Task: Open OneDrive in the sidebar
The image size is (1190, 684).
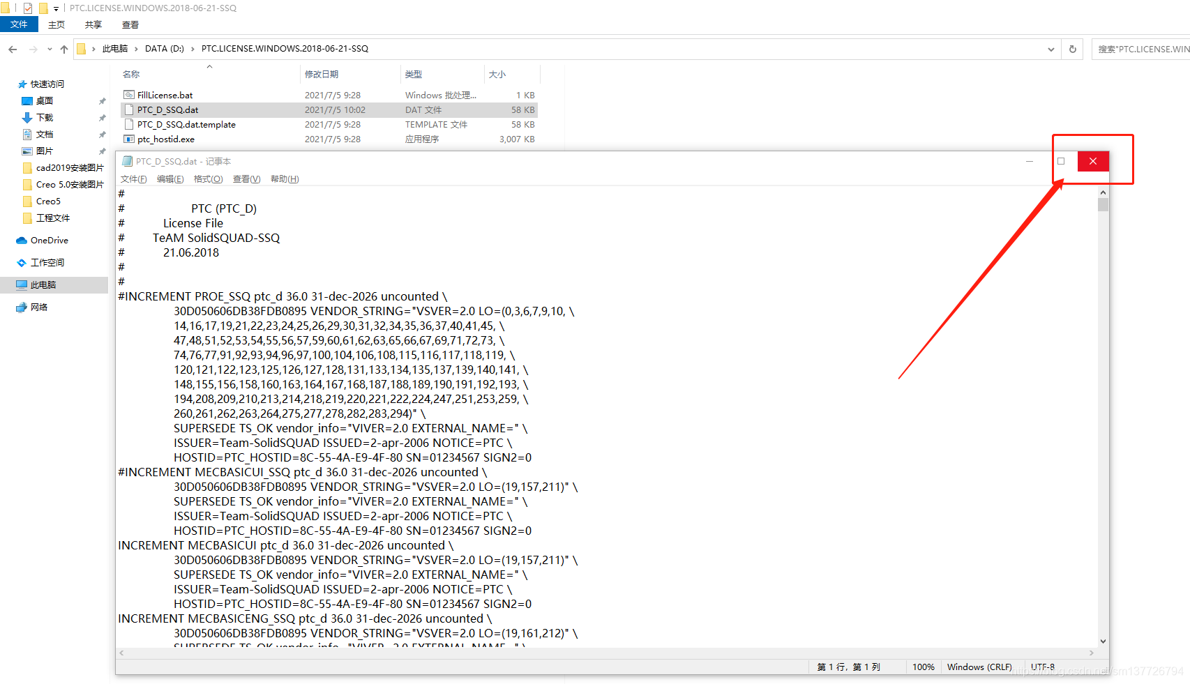Action: point(50,240)
